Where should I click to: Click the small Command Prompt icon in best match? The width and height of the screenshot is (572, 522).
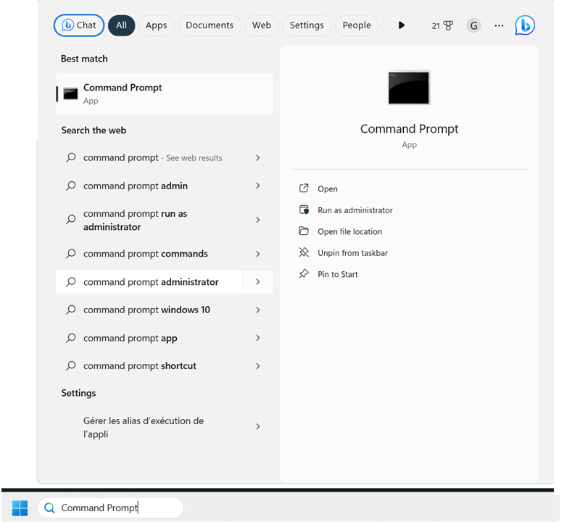point(70,94)
